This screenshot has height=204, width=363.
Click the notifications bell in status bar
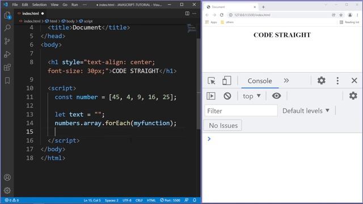pos(195,200)
